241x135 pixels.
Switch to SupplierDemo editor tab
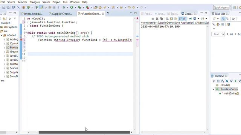click(x=60, y=14)
